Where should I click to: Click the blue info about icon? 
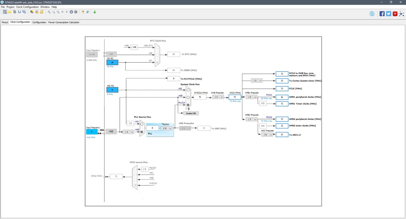pyautogui.click(x=88, y=12)
